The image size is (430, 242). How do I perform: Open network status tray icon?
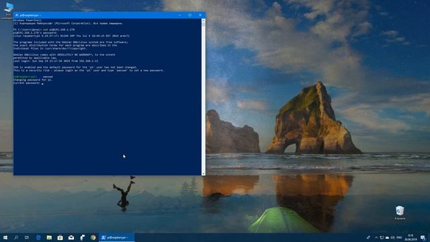click(x=382, y=237)
